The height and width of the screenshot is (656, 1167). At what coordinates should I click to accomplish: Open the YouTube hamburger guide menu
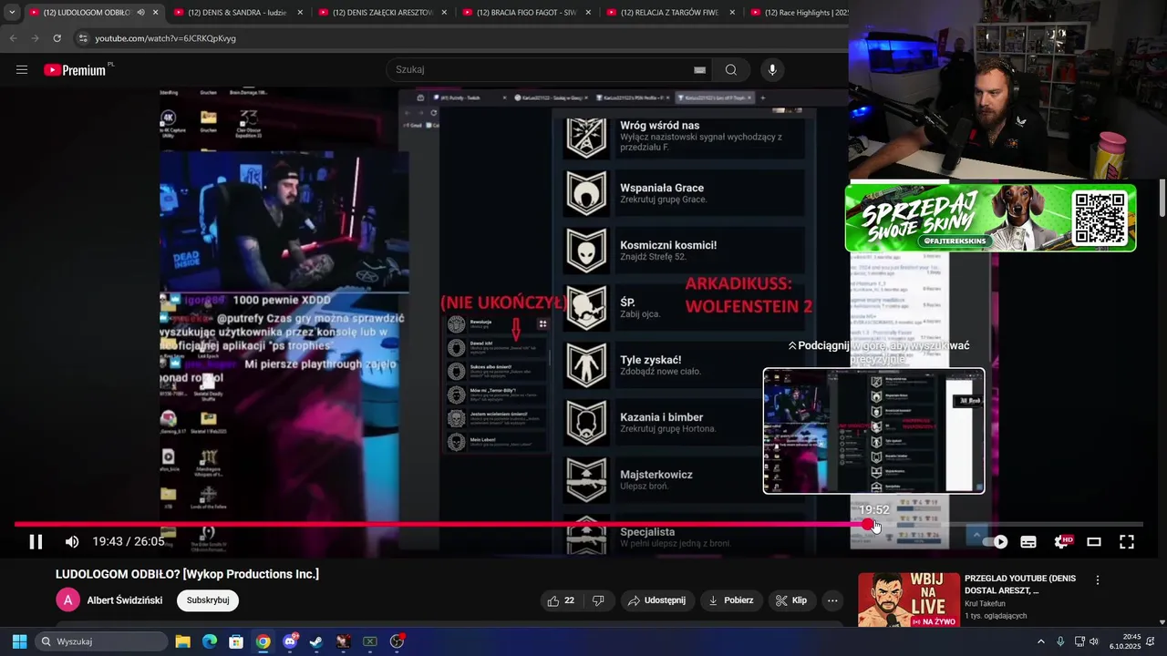[x=22, y=70]
